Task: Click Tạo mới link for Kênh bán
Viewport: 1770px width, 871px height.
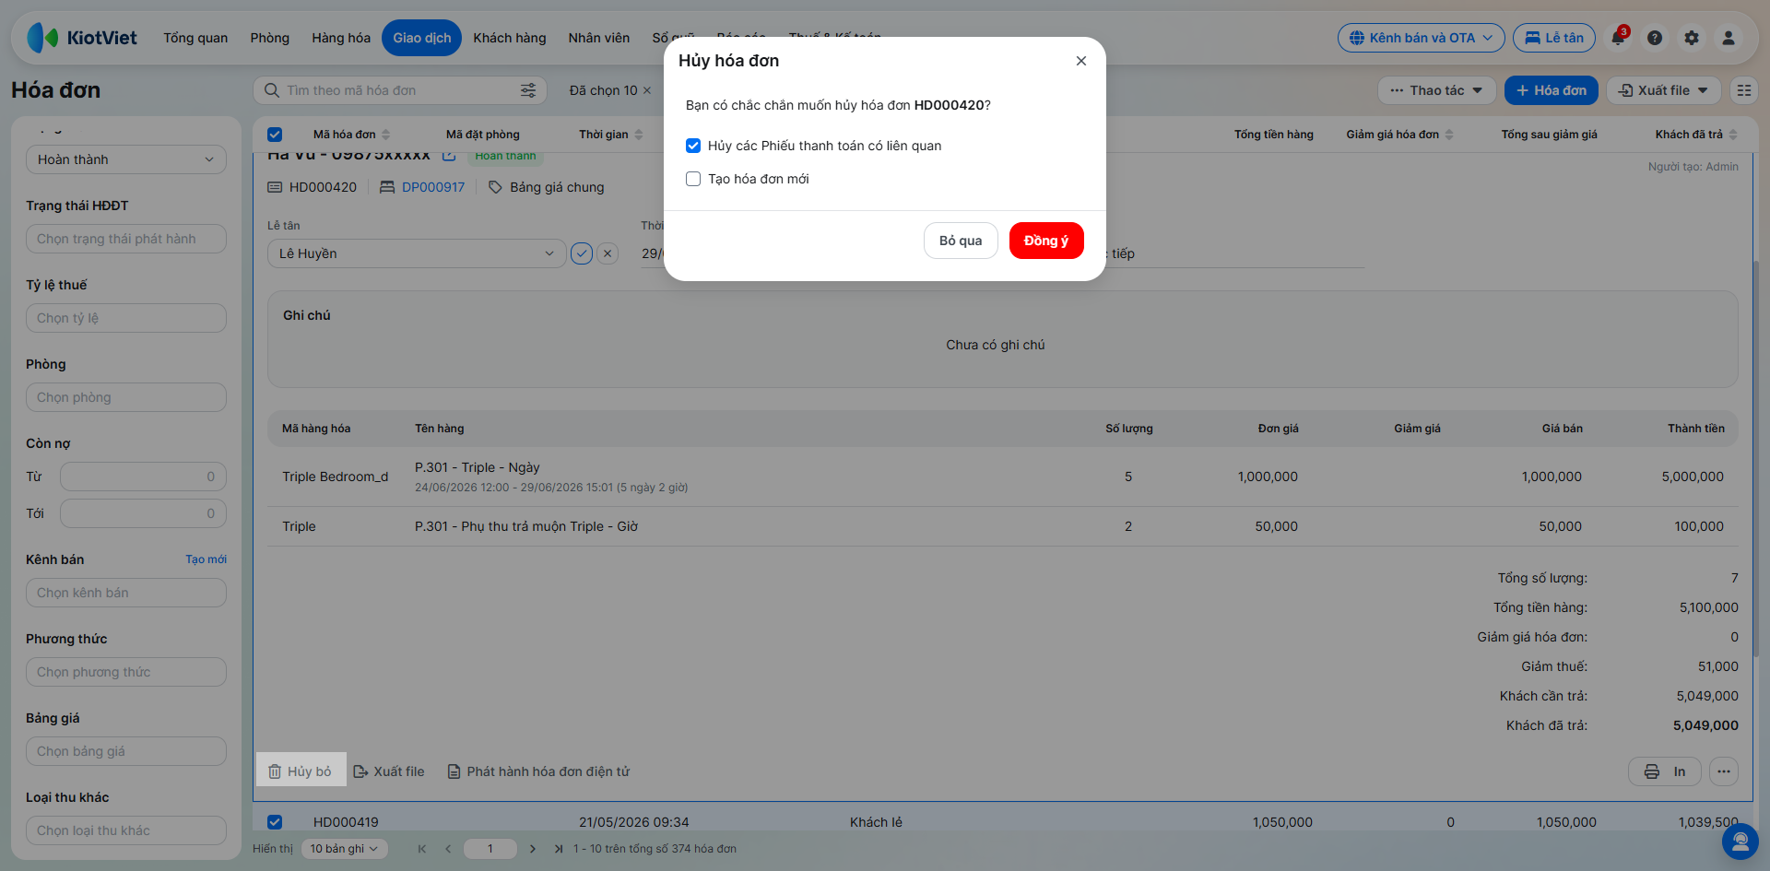Action: [206, 559]
